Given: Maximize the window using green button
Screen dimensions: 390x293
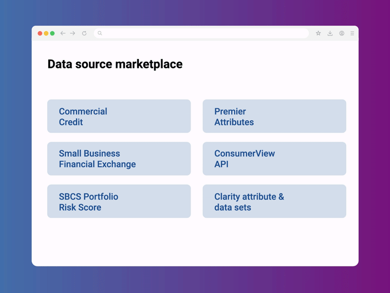Looking at the screenshot, I should (x=52, y=33).
